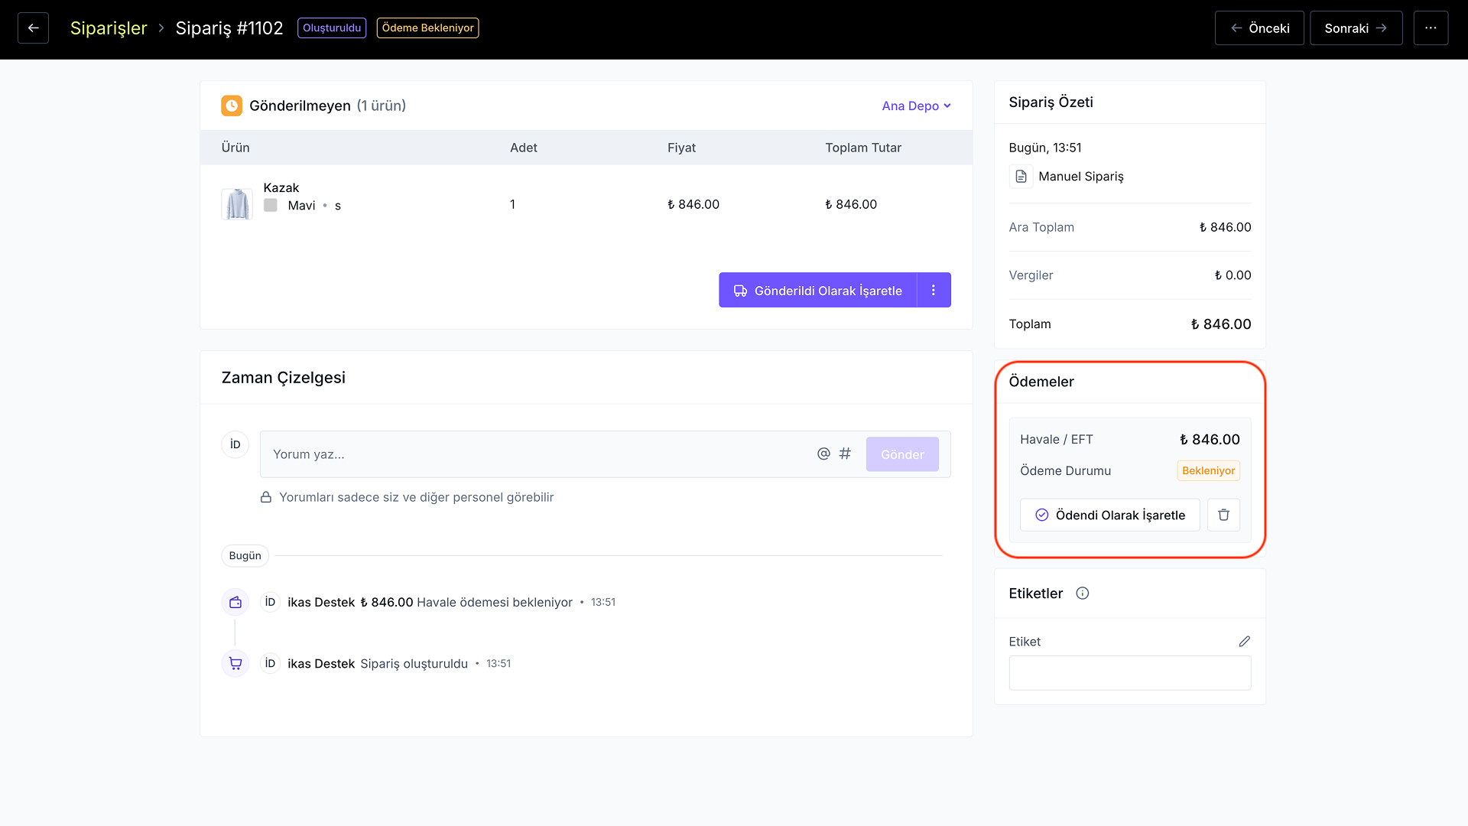Click the # hashtag icon
1468x826 pixels.
(x=845, y=454)
